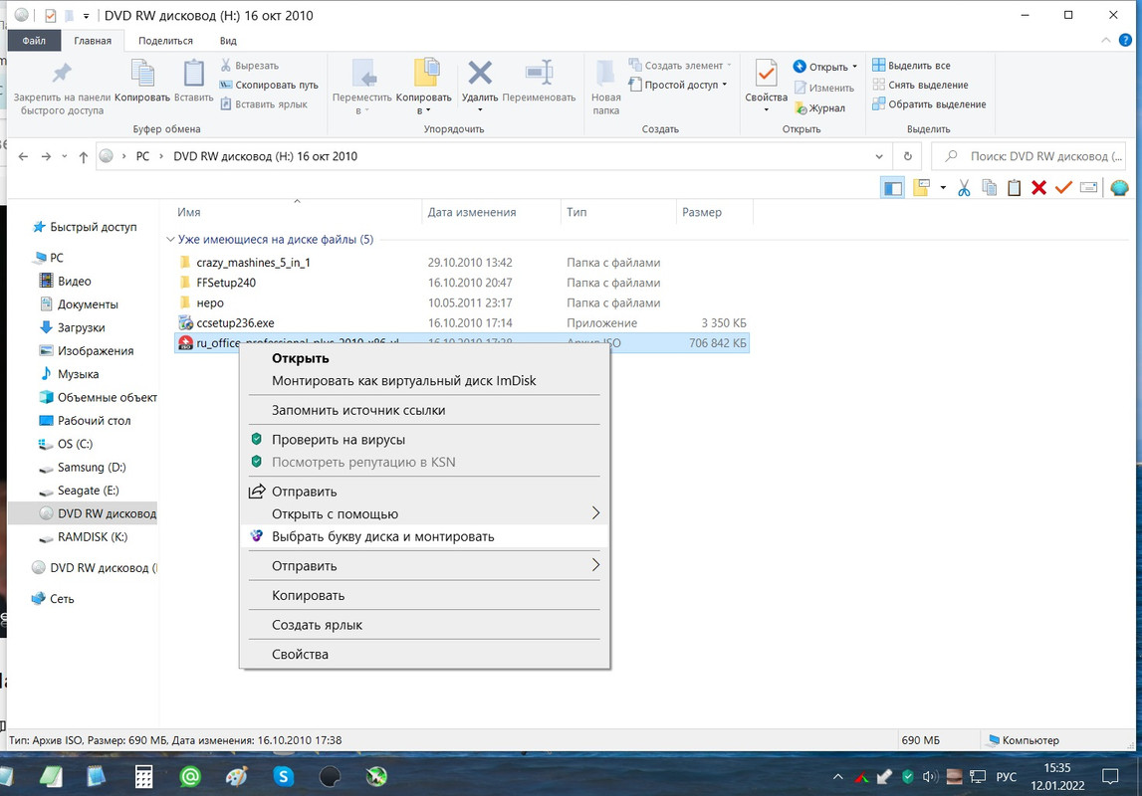Screen dimensions: 1142x796
Task: Click РУС language indicator in tray
Action: tap(1006, 777)
